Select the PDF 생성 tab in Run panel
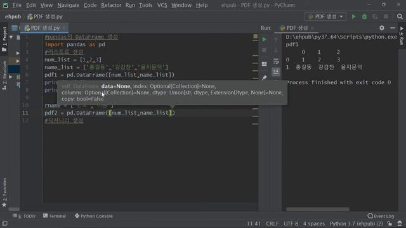Viewport: 406px width, 228px height. (x=296, y=28)
